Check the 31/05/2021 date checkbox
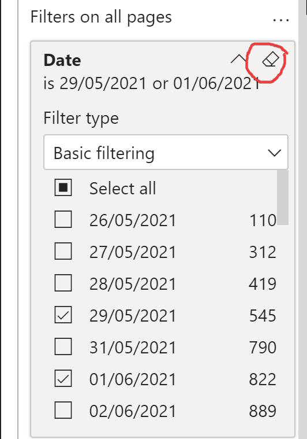Screen dimensions: 307x439 (63, 346)
